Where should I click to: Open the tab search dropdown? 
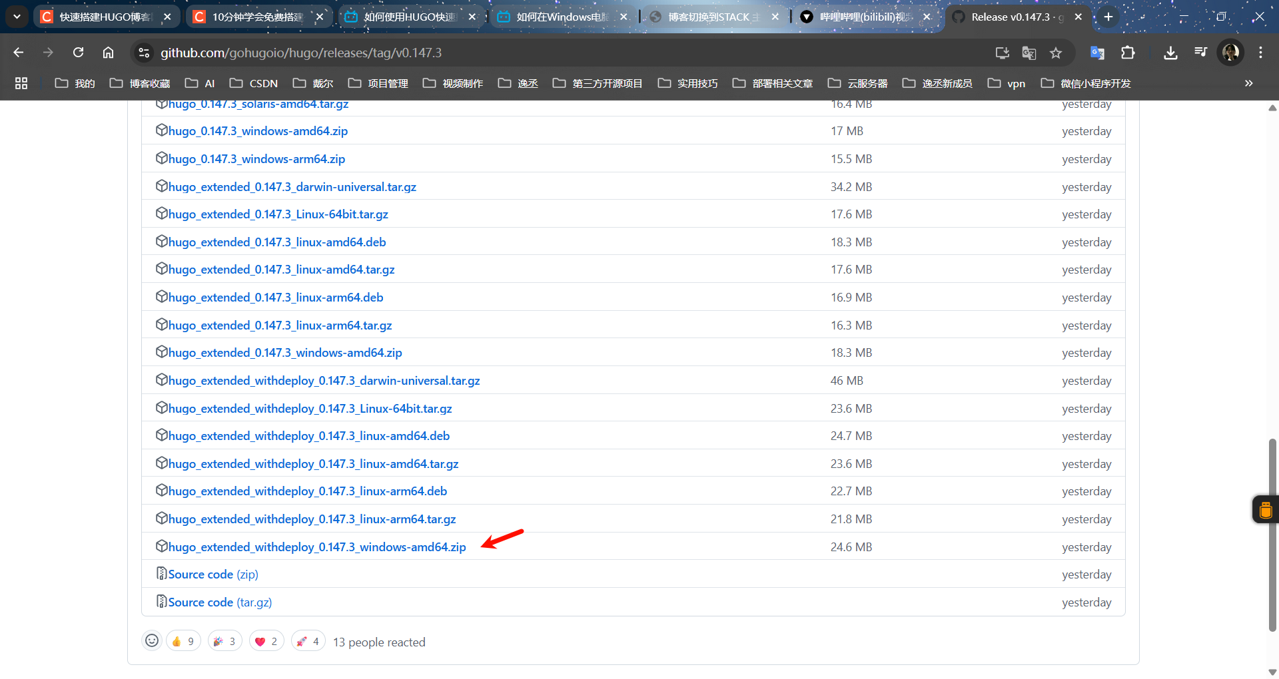click(x=17, y=17)
